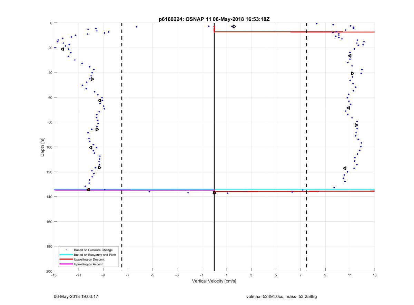Screen dimensions: 414x305
Task: Click right-profile triangle marker near 26 m depth
Action: [x=350, y=56]
